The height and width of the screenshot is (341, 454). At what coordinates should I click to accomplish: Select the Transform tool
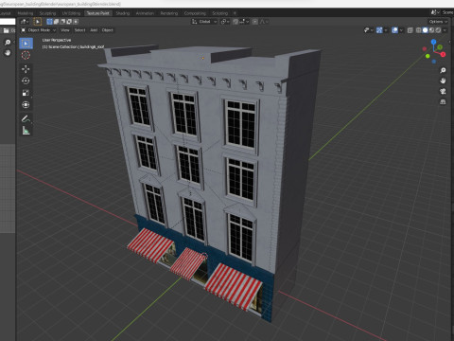[x=26, y=105]
